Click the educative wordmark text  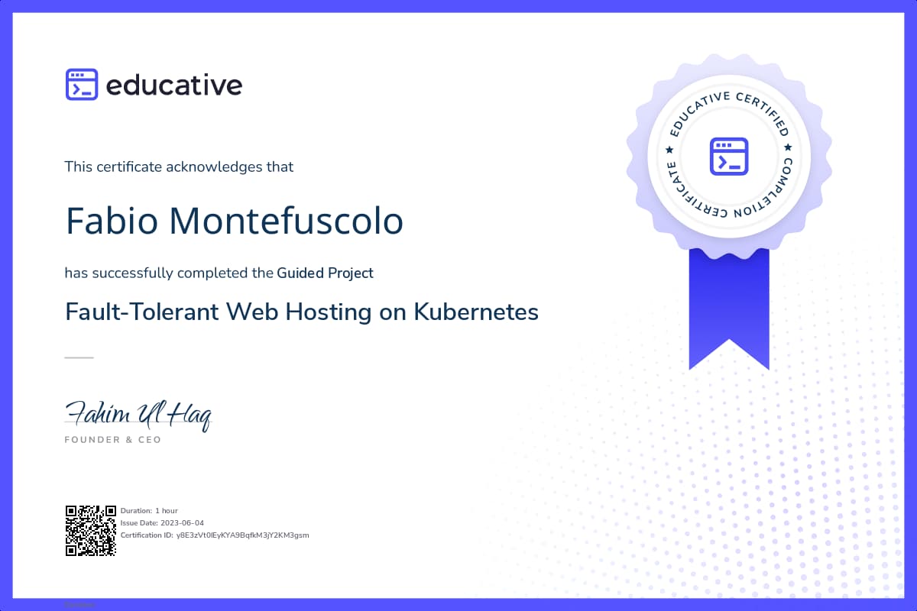(x=173, y=86)
